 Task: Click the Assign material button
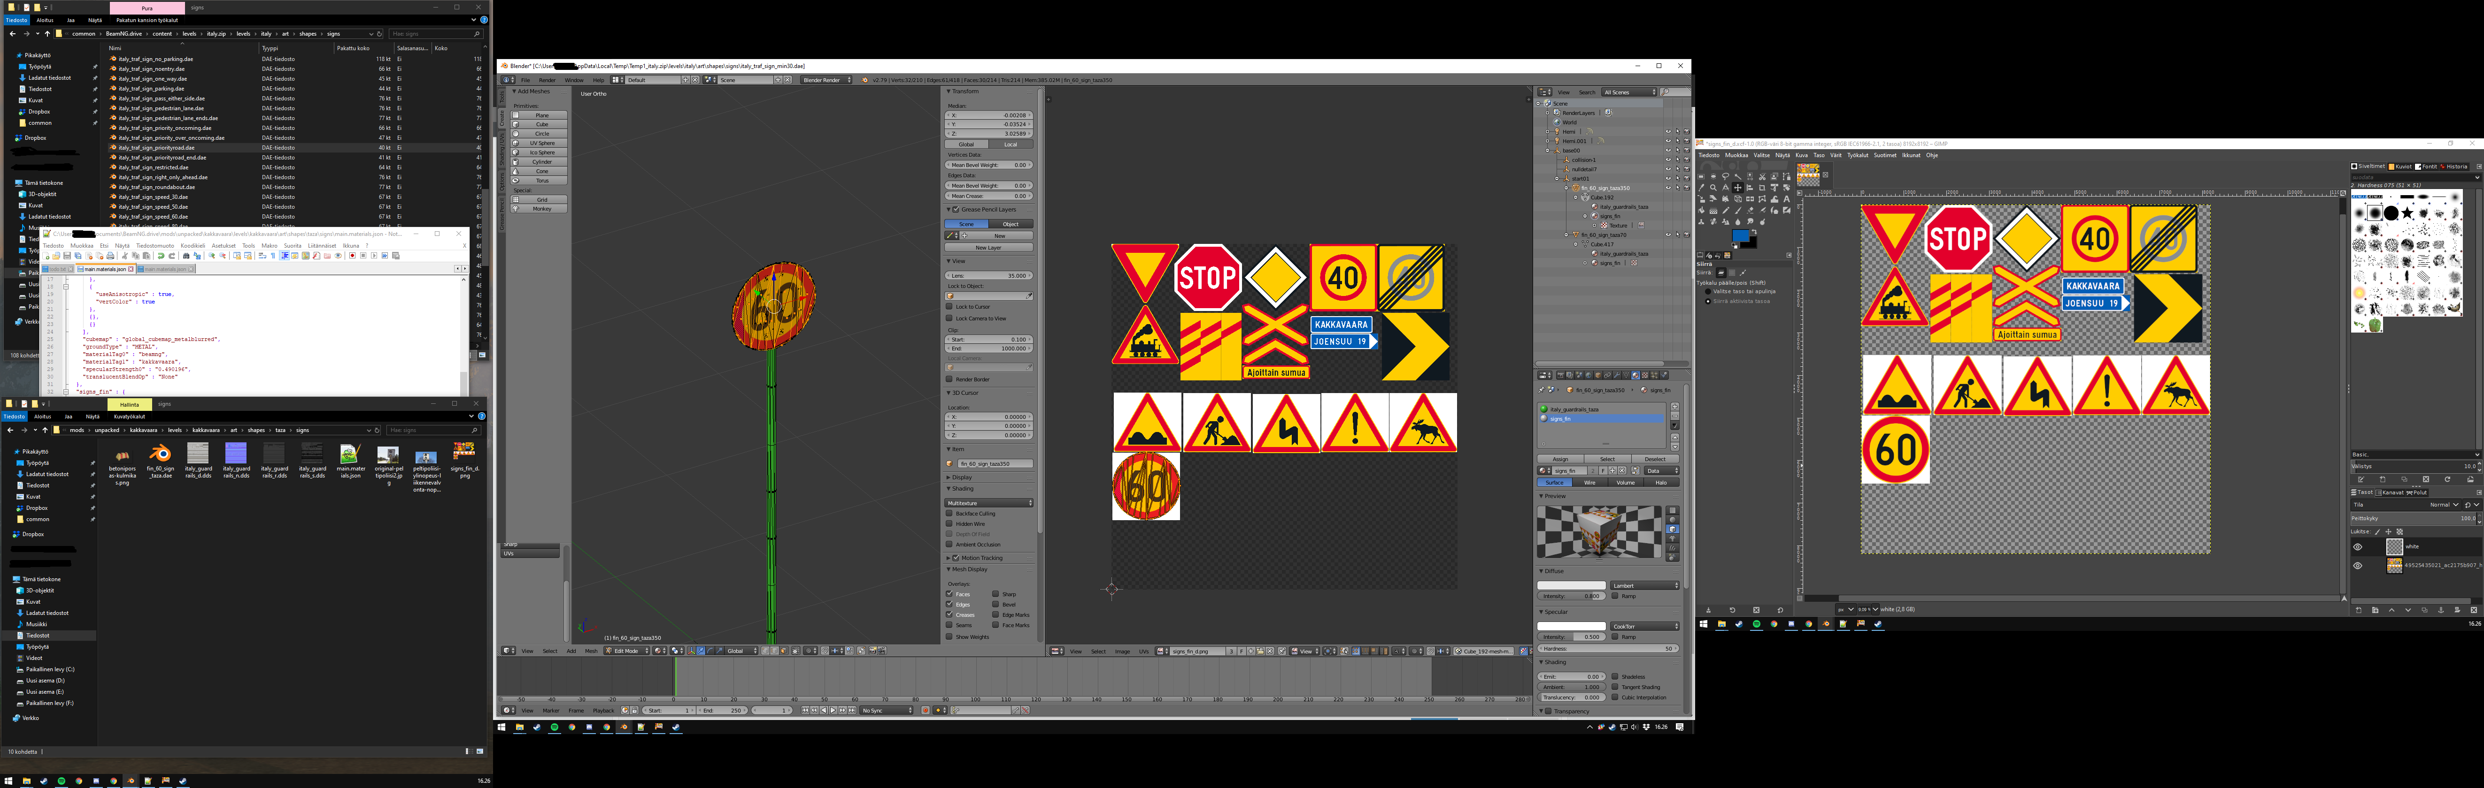point(1560,460)
